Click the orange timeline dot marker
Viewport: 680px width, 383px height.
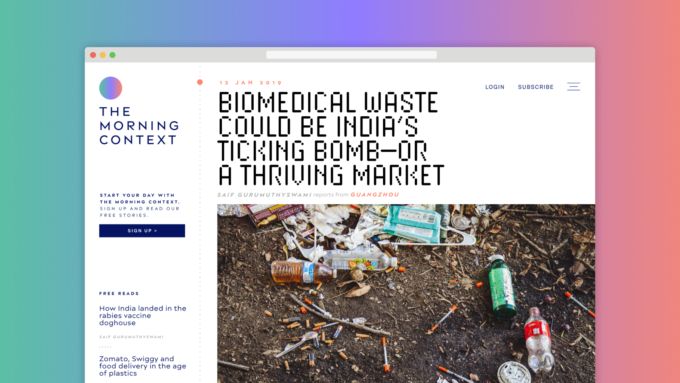click(200, 82)
